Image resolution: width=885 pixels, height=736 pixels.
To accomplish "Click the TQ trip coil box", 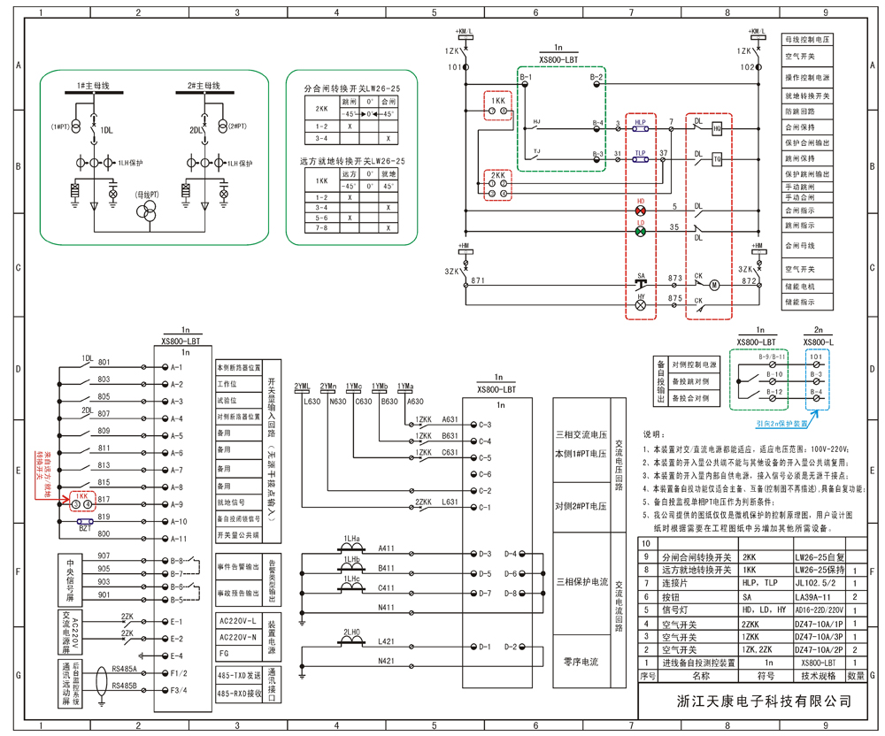I will [717, 160].
